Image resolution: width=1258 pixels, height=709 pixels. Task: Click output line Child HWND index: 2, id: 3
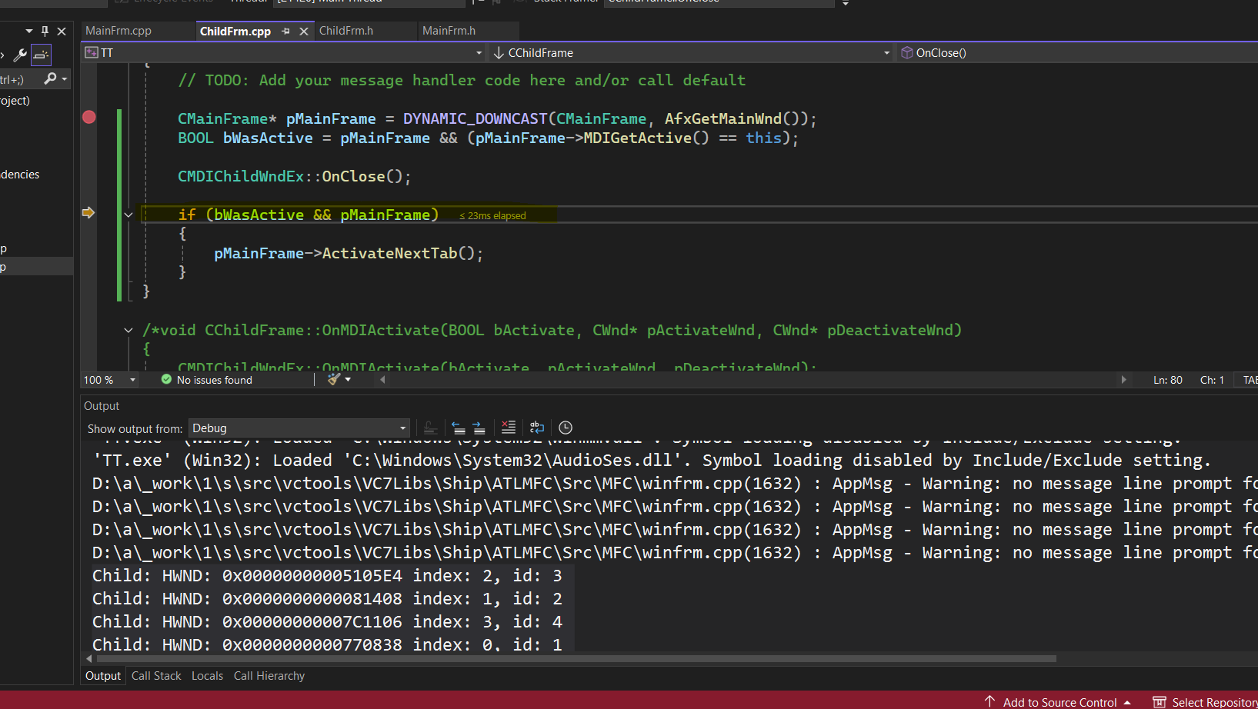point(327,575)
